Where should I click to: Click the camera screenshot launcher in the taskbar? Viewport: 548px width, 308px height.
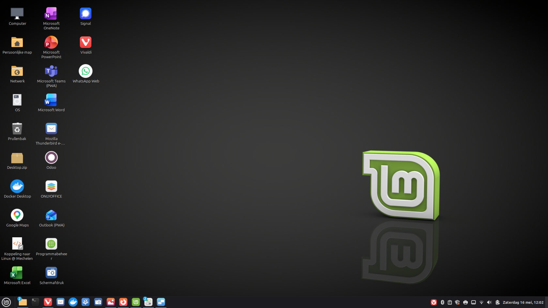98,302
